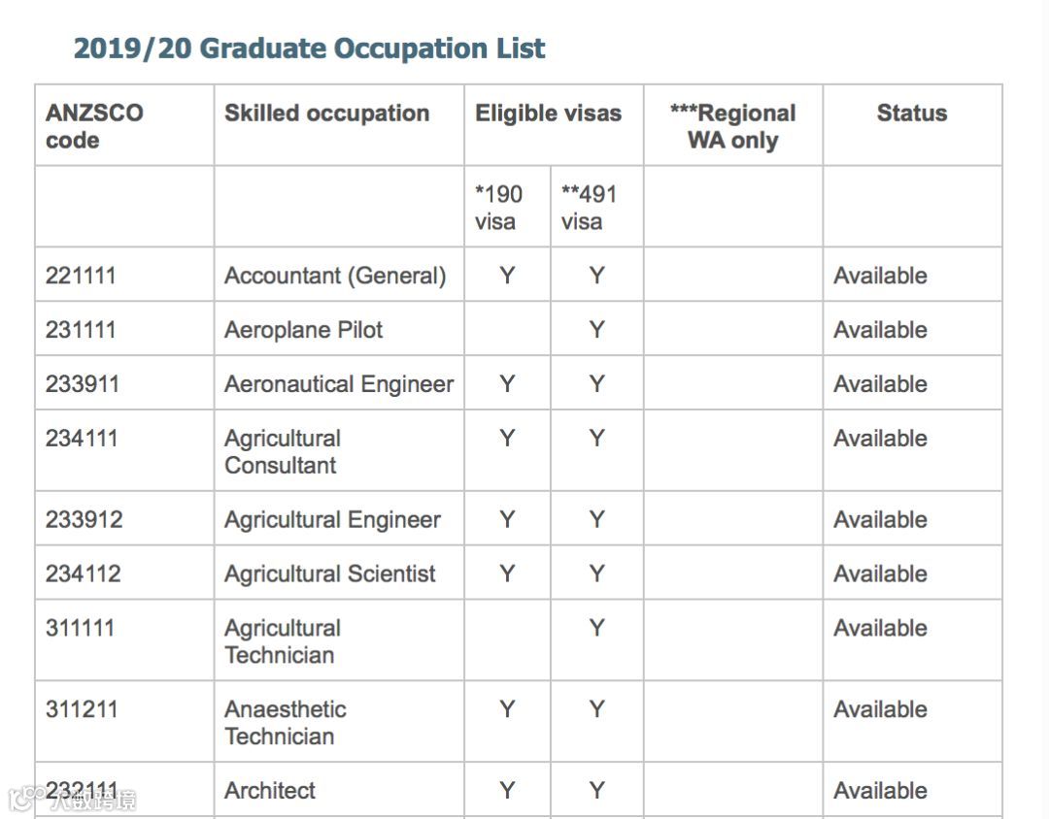Select the Agricultural Engineer occupation cell

332,520
